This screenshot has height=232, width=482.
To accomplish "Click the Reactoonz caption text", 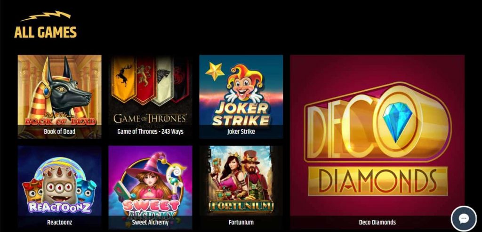I will (x=59, y=222).
